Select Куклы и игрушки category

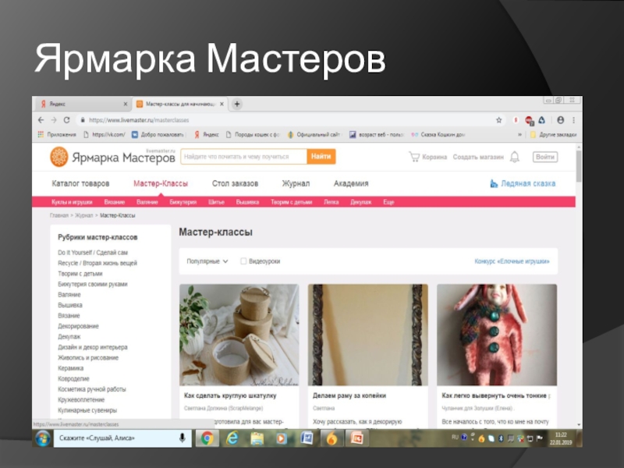click(x=72, y=202)
